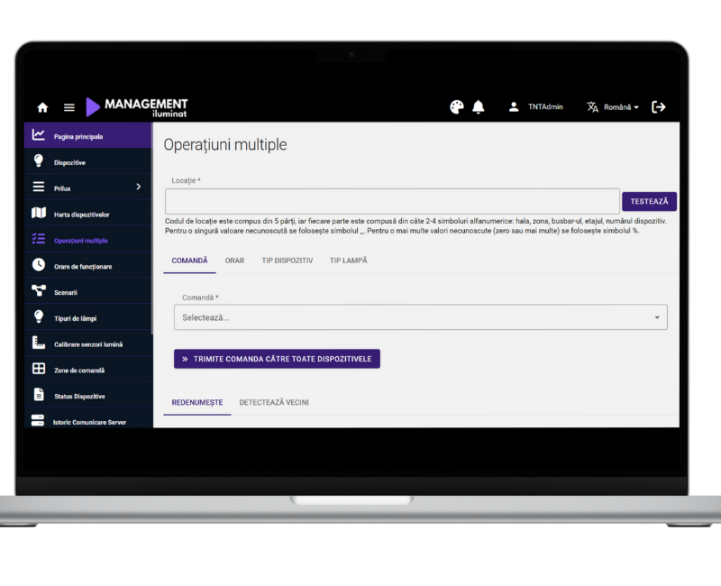721x586 pixels.
Task: Select the DETECTEAZĂ VECINI tab
Action: (x=274, y=402)
